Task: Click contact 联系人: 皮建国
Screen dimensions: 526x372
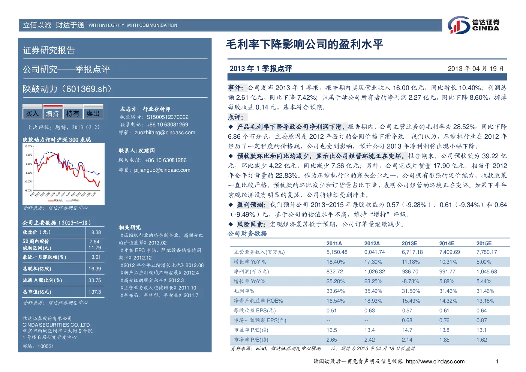Action: 137,150
